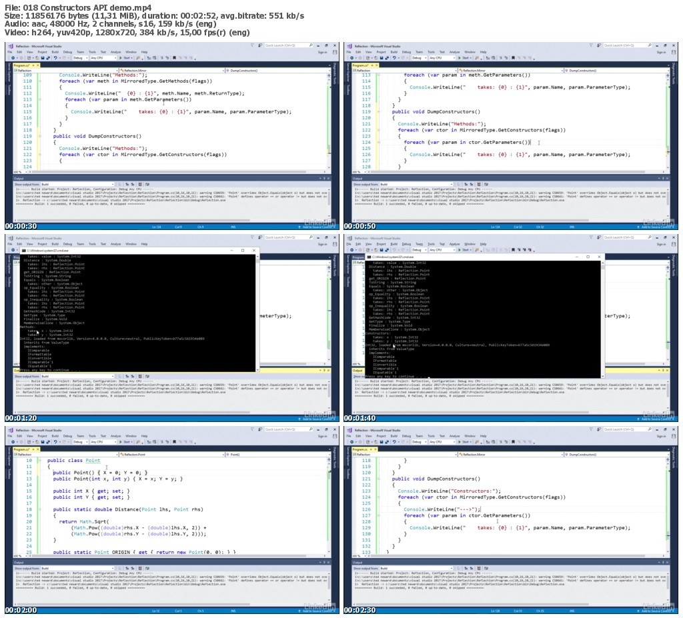Open Server Explorer side tab in 00:00:30 frame

pos(9,73)
